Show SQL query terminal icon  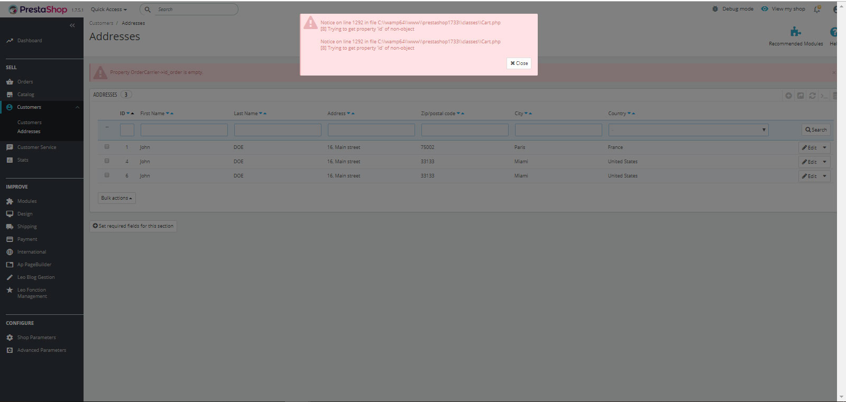pyautogui.click(x=824, y=96)
